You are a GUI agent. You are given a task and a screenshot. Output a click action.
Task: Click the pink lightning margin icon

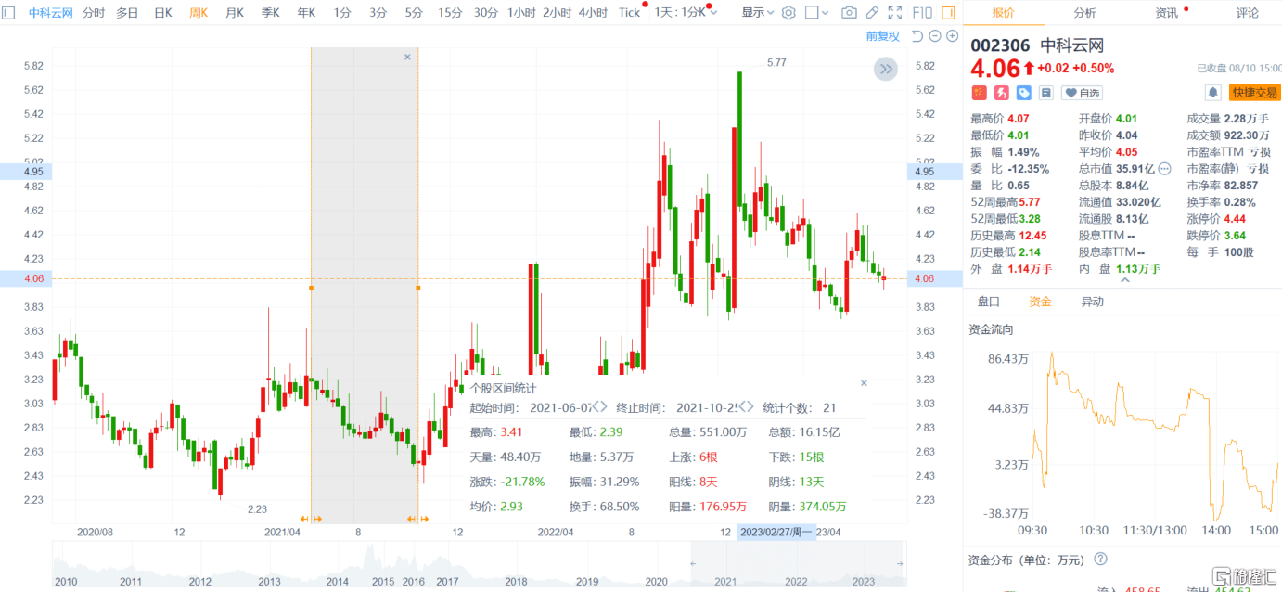click(1001, 93)
